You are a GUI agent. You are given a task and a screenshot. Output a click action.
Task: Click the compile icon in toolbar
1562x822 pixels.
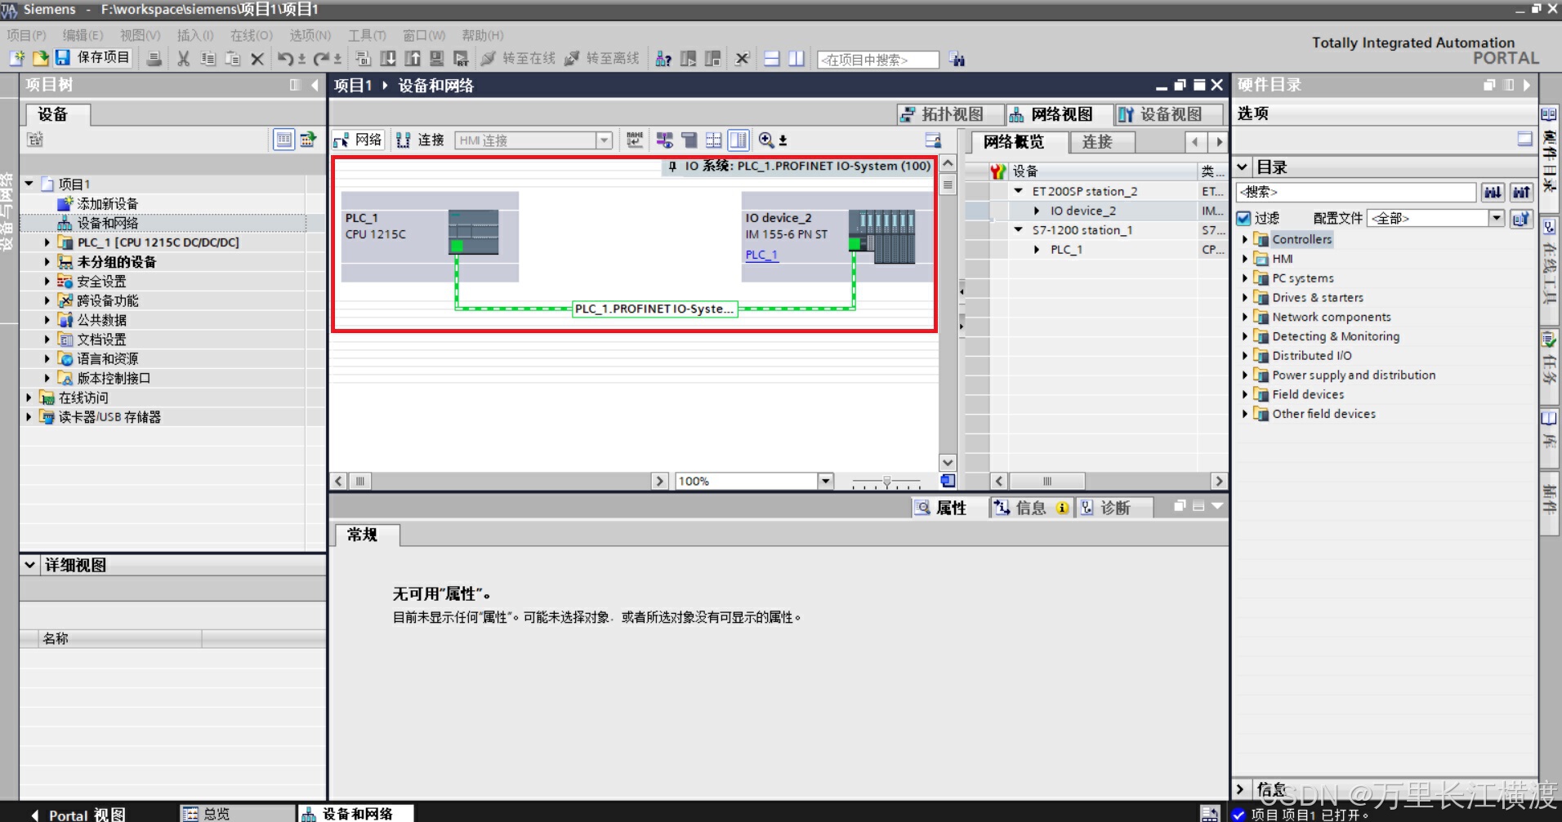click(364, 59)
